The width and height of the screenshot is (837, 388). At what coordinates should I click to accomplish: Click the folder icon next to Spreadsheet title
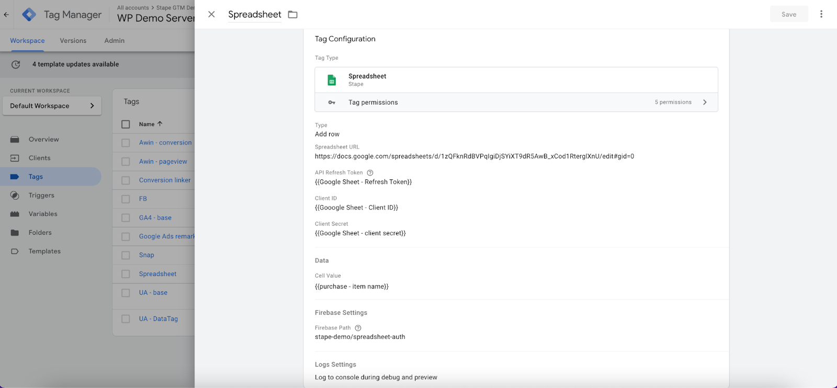tap(293, 15)
